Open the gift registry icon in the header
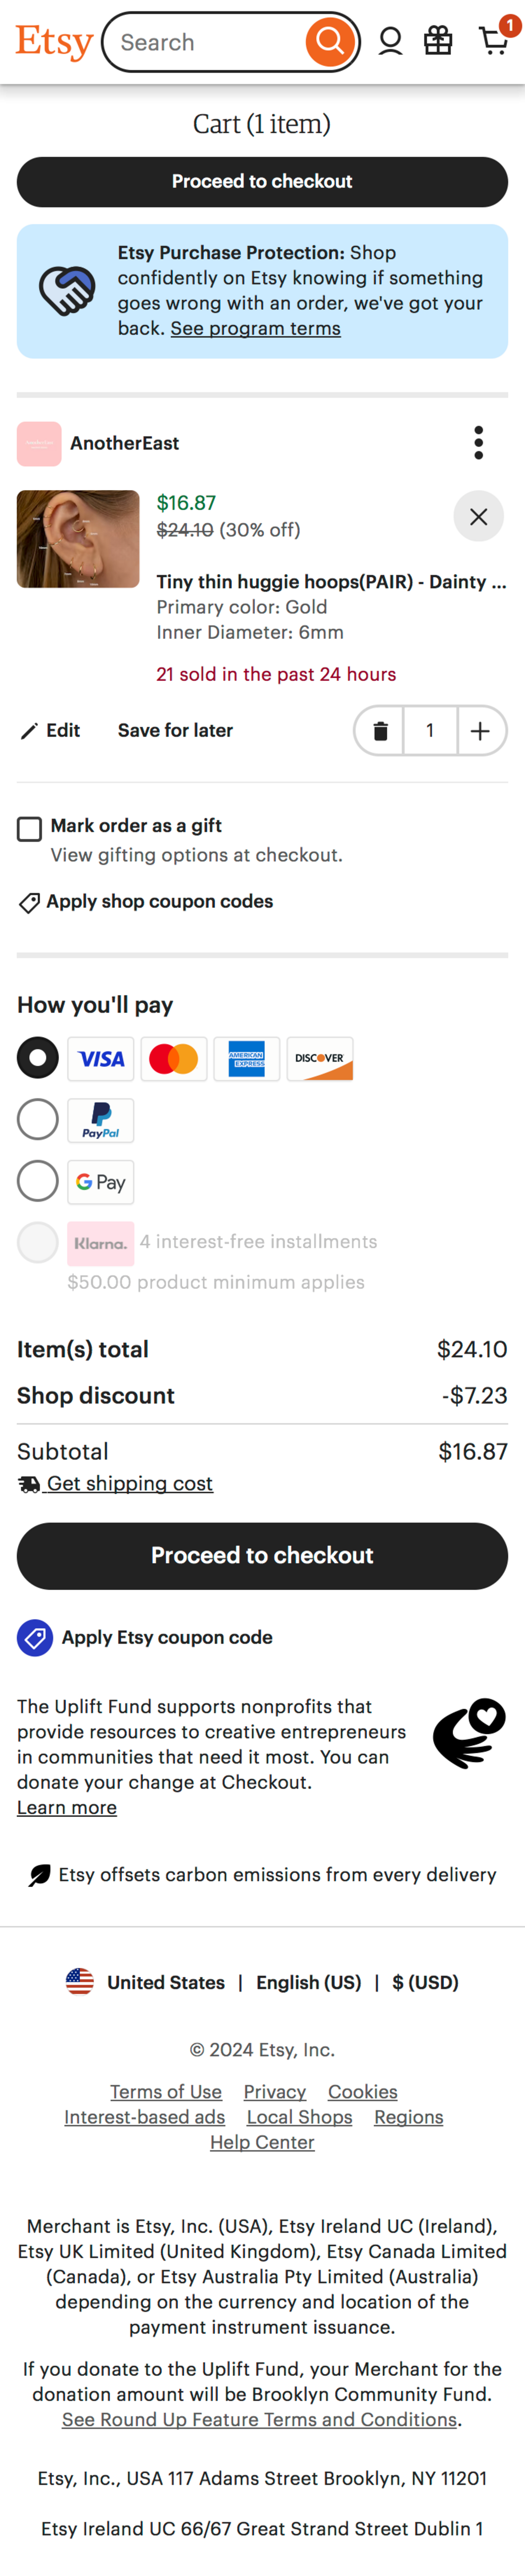The width and height of the screenshot is (525, 2576). [x=438, y=41]
